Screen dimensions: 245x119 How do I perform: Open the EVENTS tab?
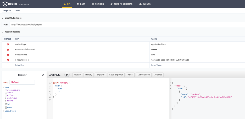[x=145, y=4]
